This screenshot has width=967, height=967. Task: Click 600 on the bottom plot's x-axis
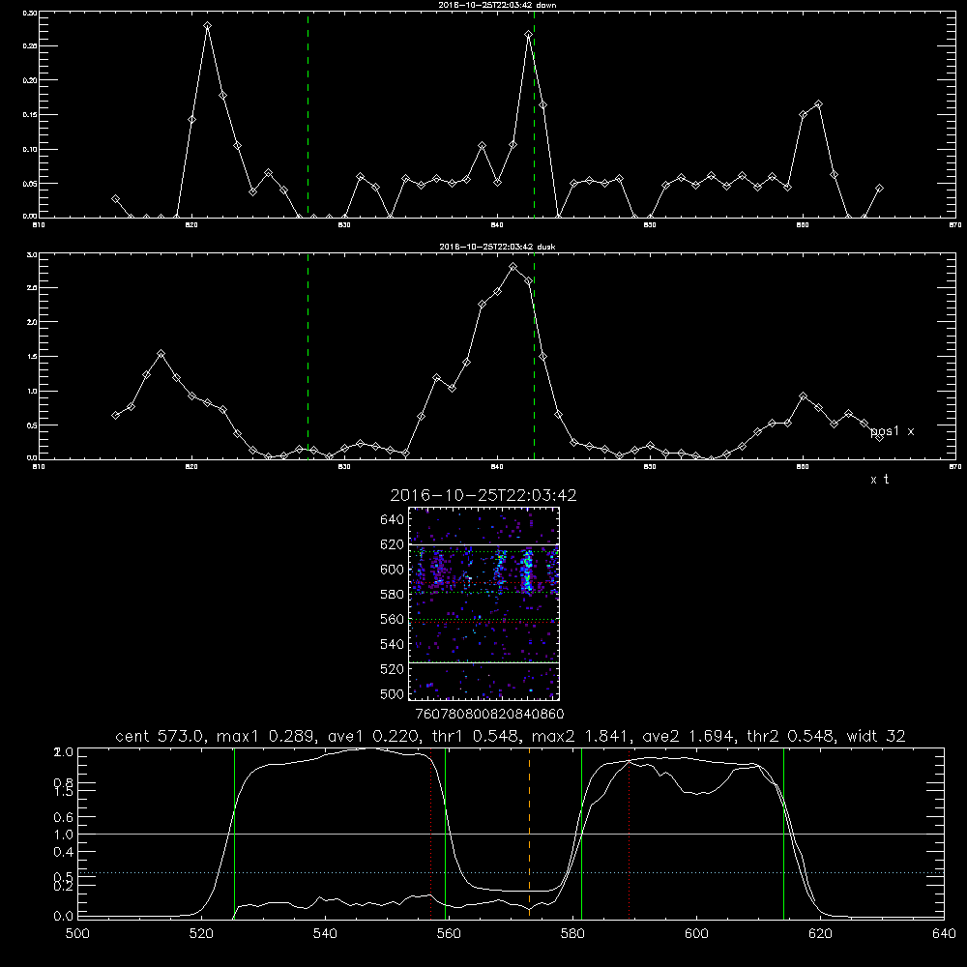696,934
